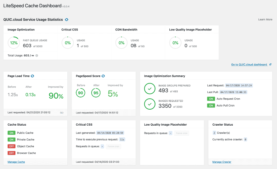This screenshot has width=277, height=169.
Task: Open the Learn More link
Action: coord(265,19)
